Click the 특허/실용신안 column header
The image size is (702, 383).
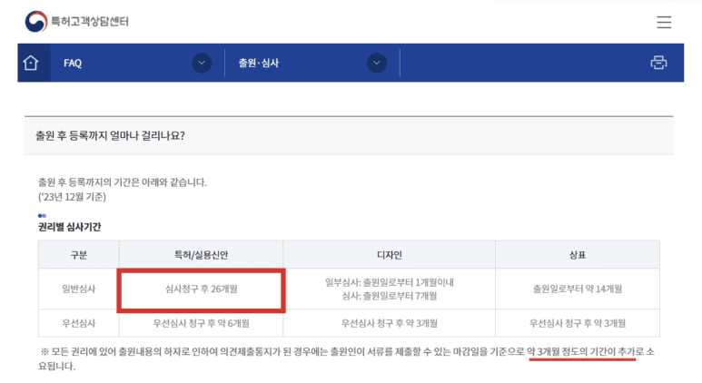pos(201,255)
